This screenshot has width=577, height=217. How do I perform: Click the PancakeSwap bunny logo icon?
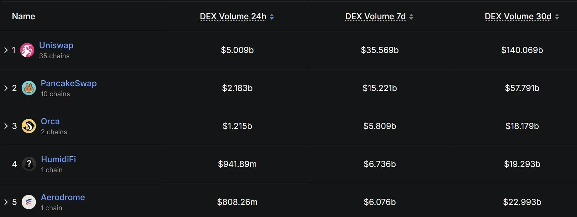[x=29, y=88]
